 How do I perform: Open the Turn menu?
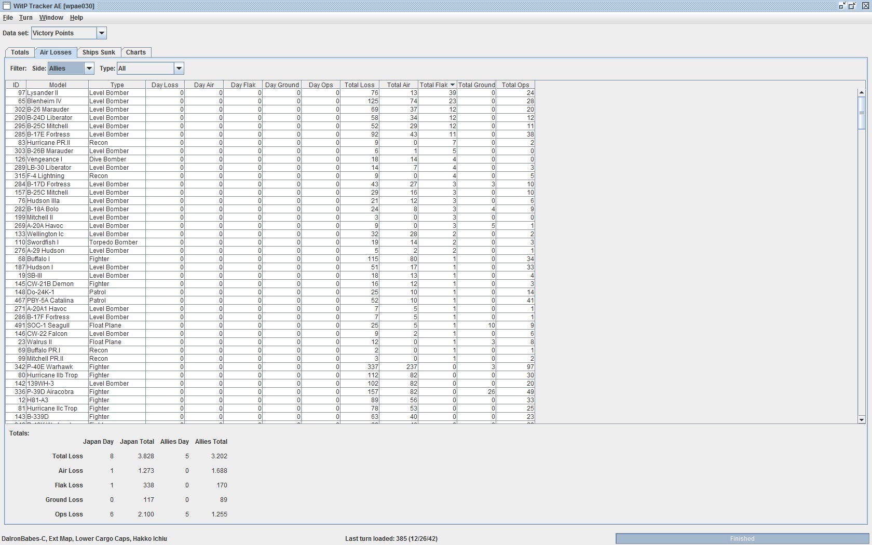tap(26, 18)
